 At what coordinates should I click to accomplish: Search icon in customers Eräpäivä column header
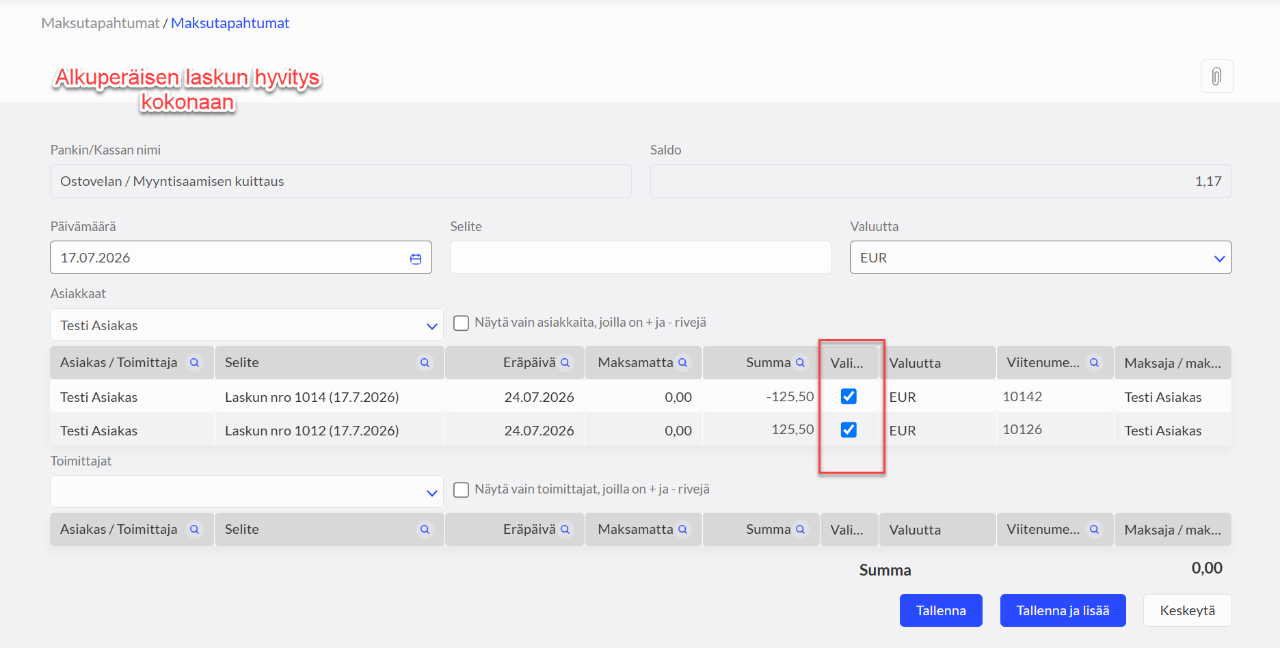pyautogui.click(x=565, y=363)
